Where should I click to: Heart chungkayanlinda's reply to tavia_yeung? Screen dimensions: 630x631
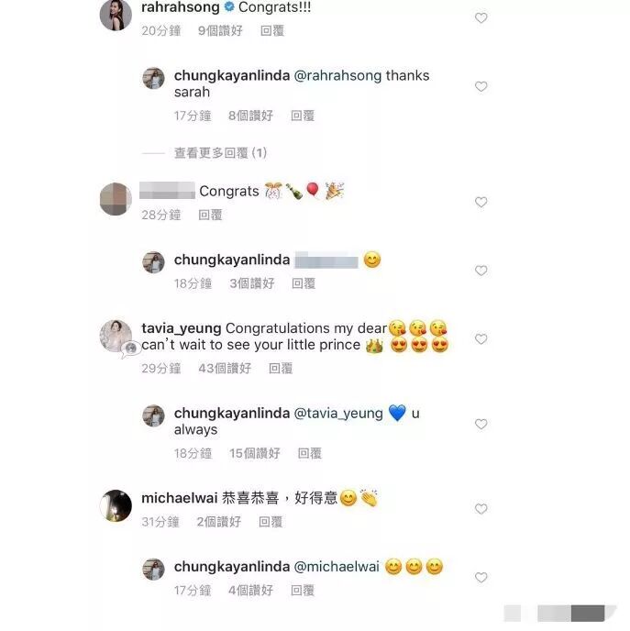coord(481,424)
